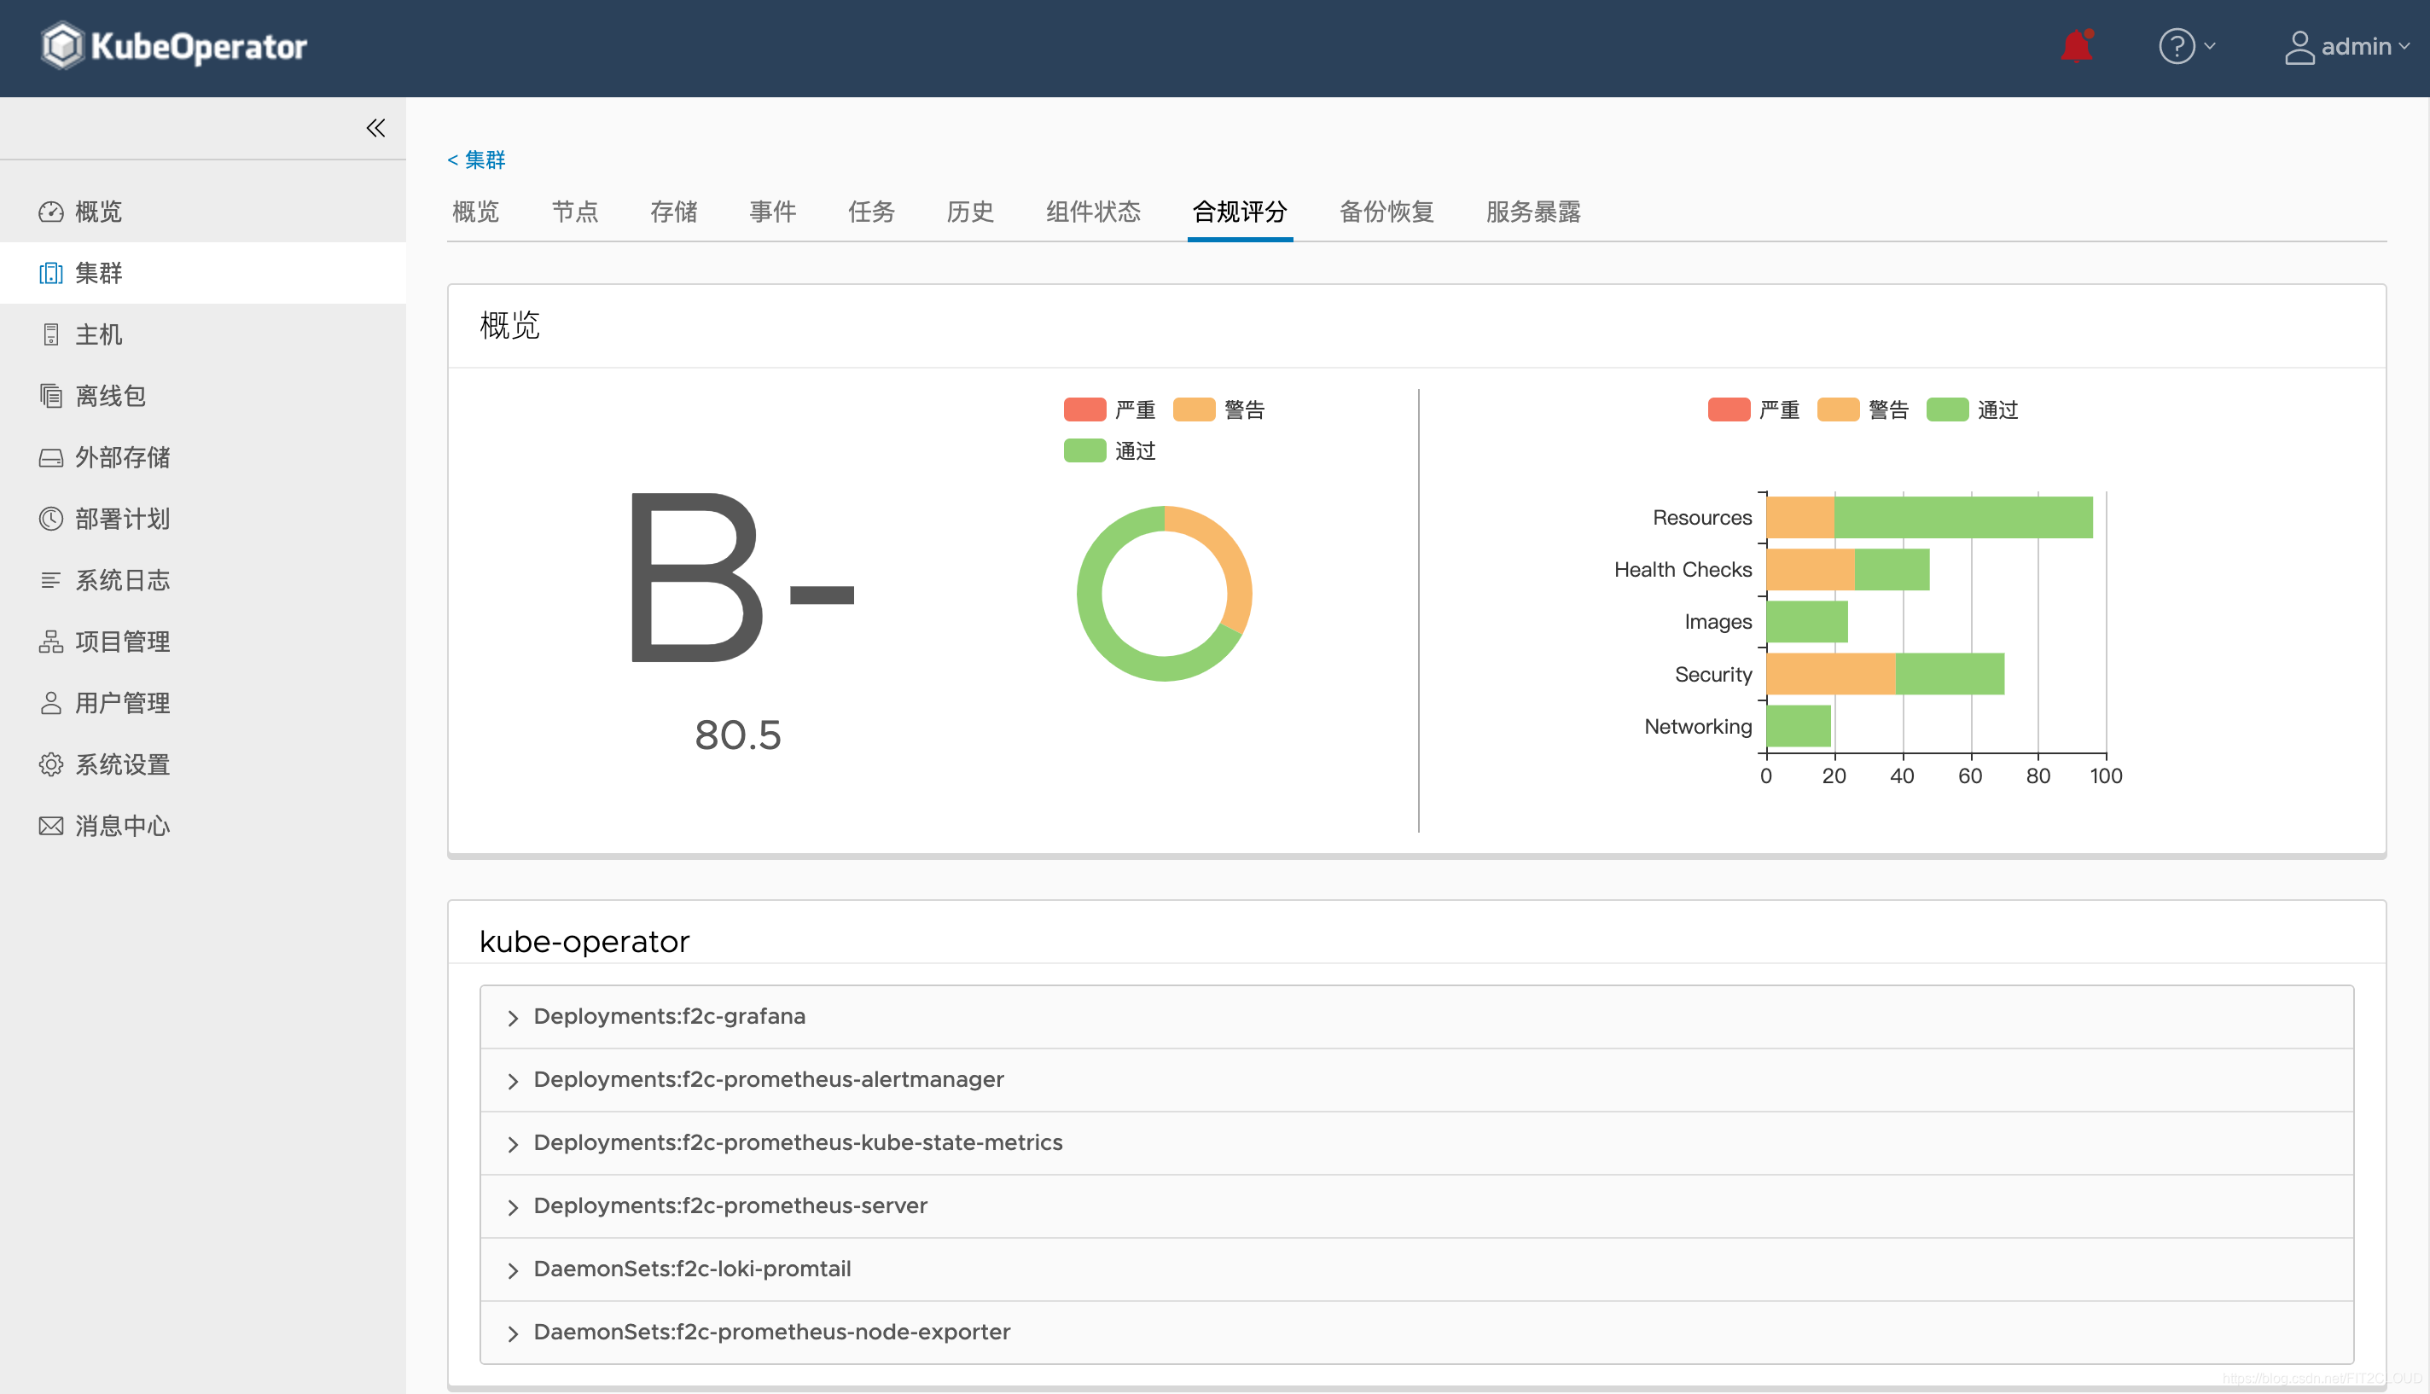Switch to the 历史 tab
The height and width of the screenshot is (1394, 2430).
(970, 212)
